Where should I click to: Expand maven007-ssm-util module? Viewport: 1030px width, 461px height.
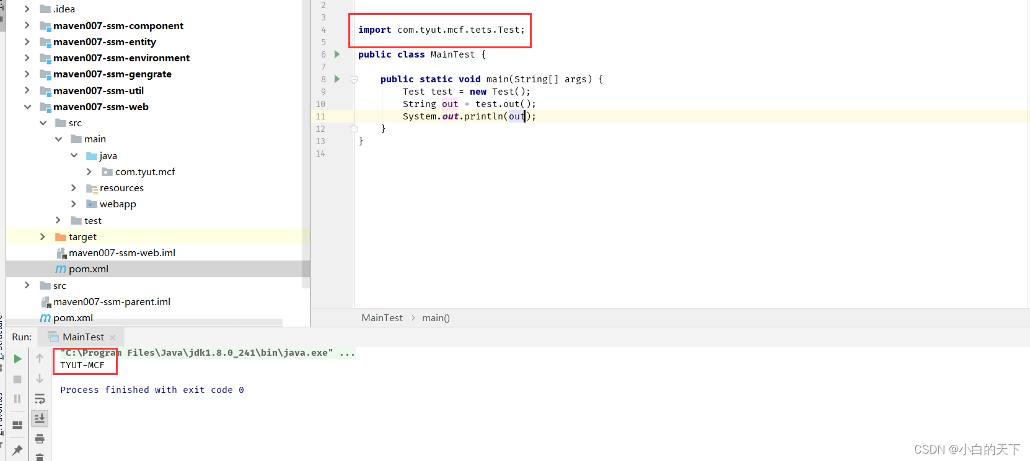point(27,90)
